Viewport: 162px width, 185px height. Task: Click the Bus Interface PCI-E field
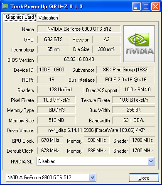coord(125,80)
